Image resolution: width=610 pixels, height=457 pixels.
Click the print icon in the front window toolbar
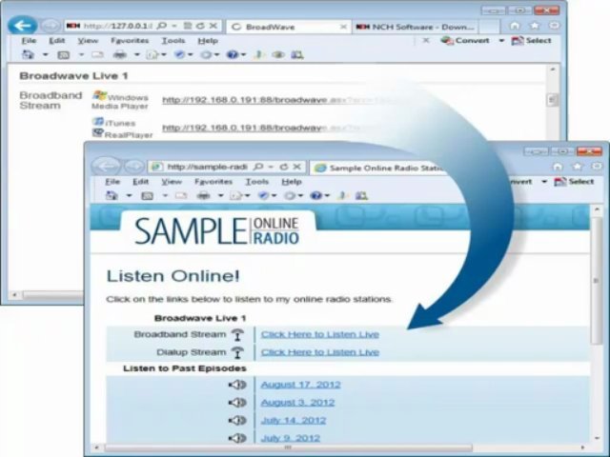click(x=203, y=196)
